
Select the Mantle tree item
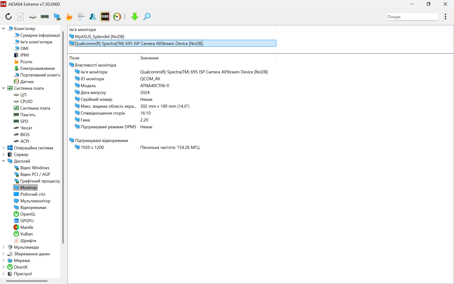tap(24, 227)
